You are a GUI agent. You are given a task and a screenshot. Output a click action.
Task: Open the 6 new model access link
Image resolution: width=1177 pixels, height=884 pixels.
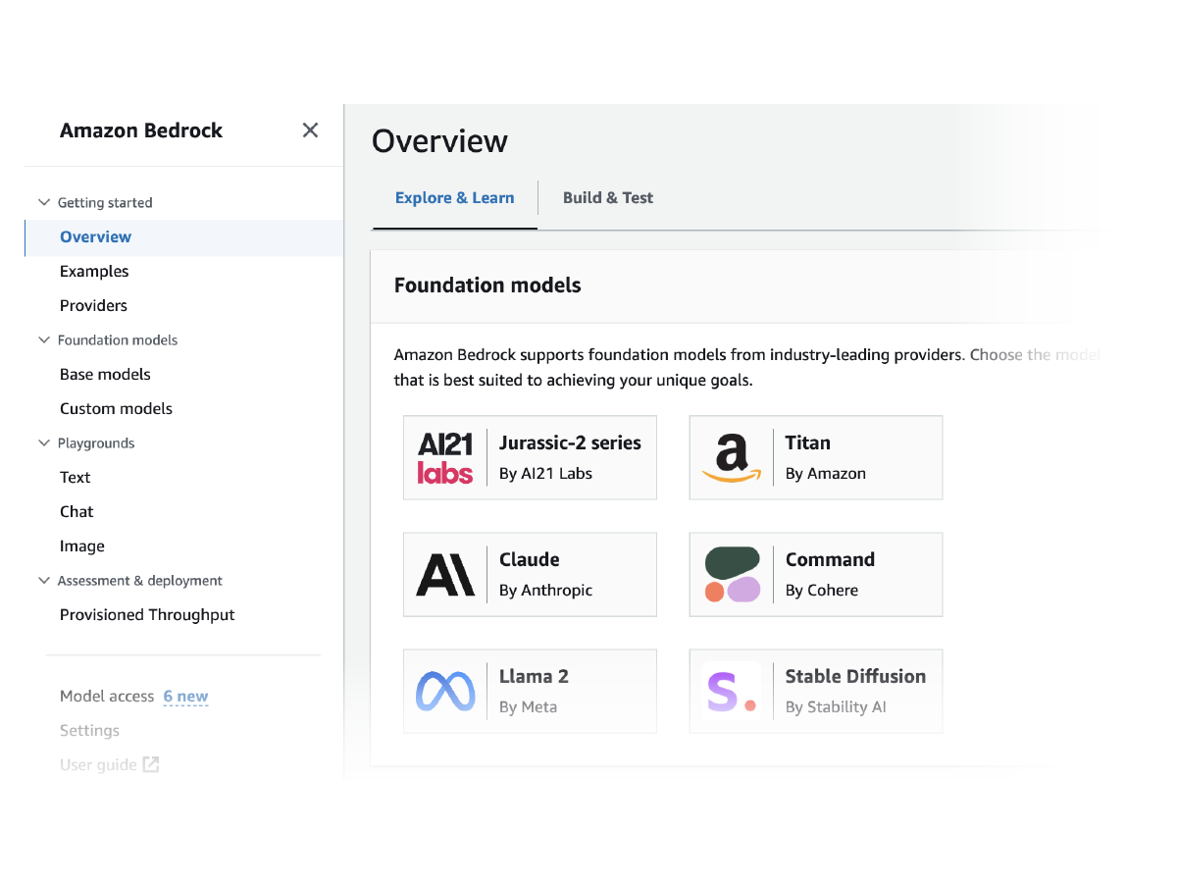click(185, 696)
